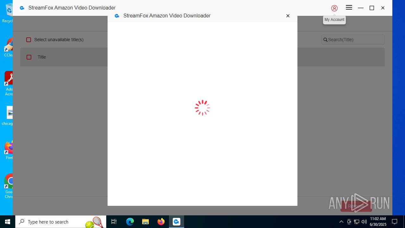Close the main StreamFox window
The width and height of the screenshot is (405, 228).
click(383, 8)
